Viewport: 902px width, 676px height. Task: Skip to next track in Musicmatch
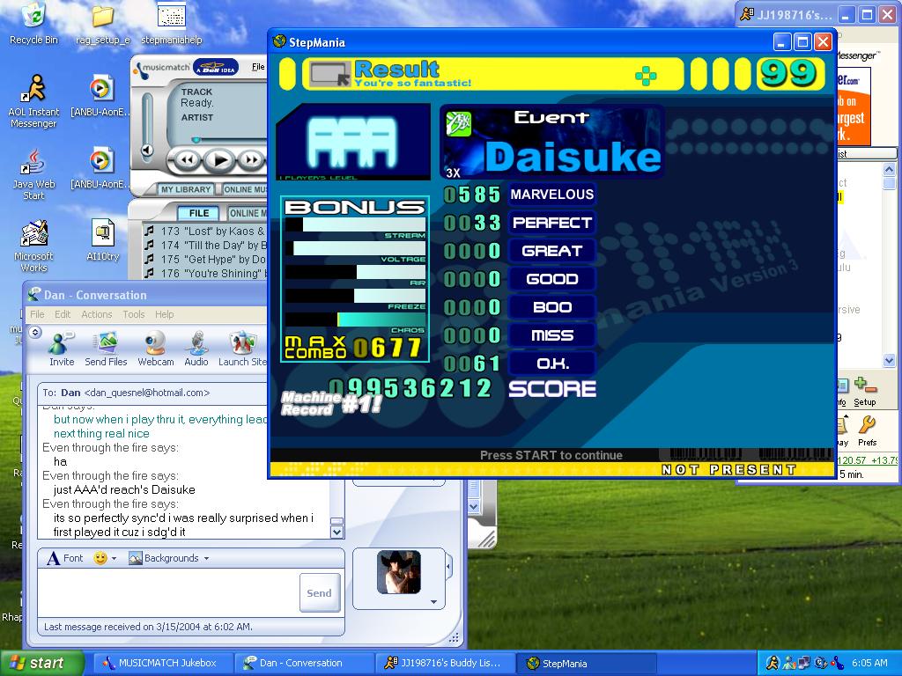click(x=251, y=159)
